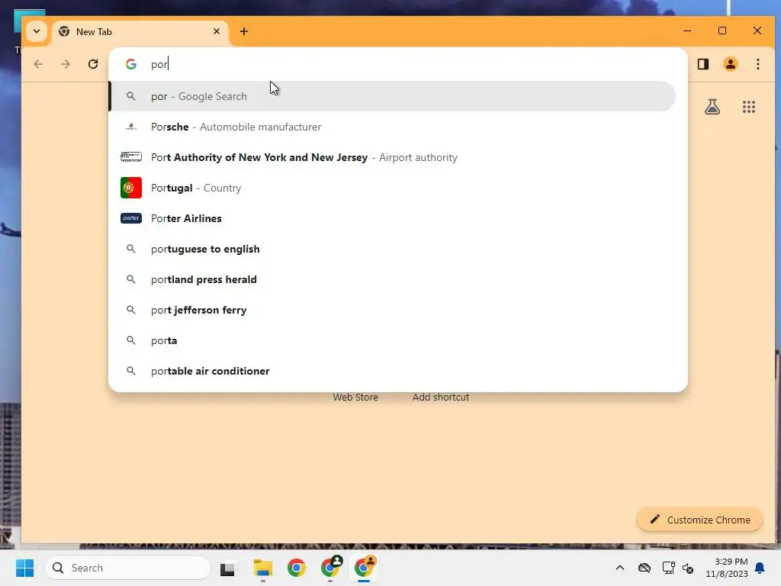Click the muted volume tray icon
This screenshot has width=781, height=586.
pos(689,568)
